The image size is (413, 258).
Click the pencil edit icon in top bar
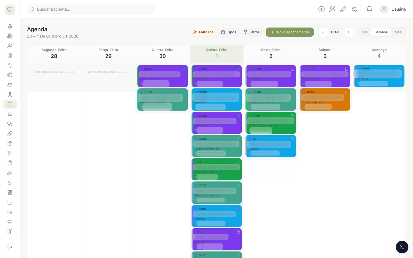coord(343,9)
